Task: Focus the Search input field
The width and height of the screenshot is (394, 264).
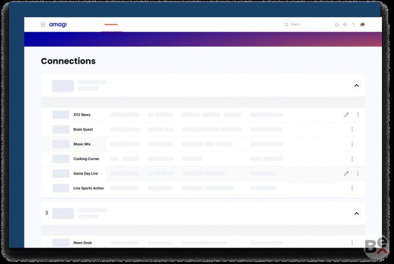Action: pyautogui.click(x=305, y=24)
